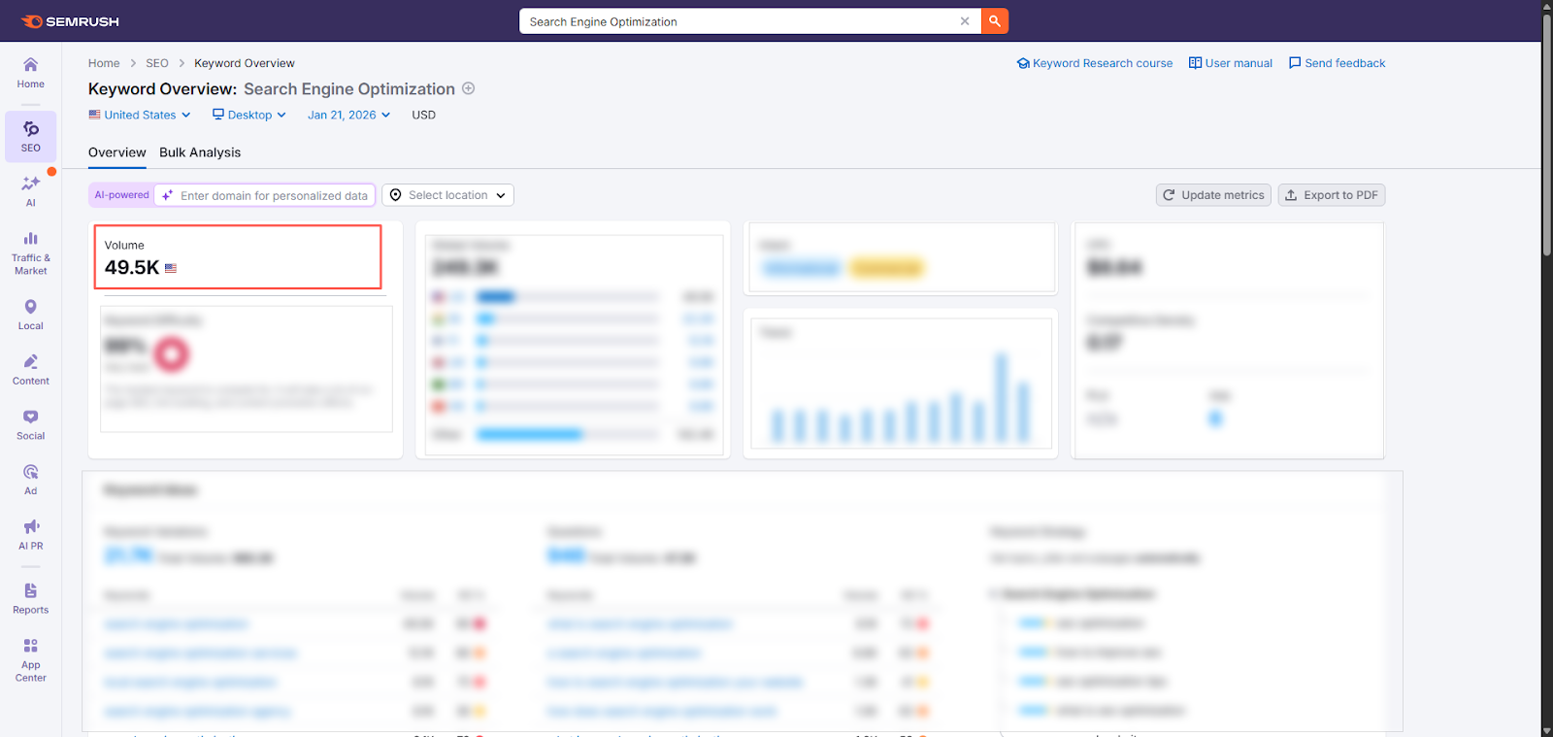The width and height of the screenshot is (1553, 737).
Task: Click the Enter domain for personalized data field
Action: coord(265,195)
